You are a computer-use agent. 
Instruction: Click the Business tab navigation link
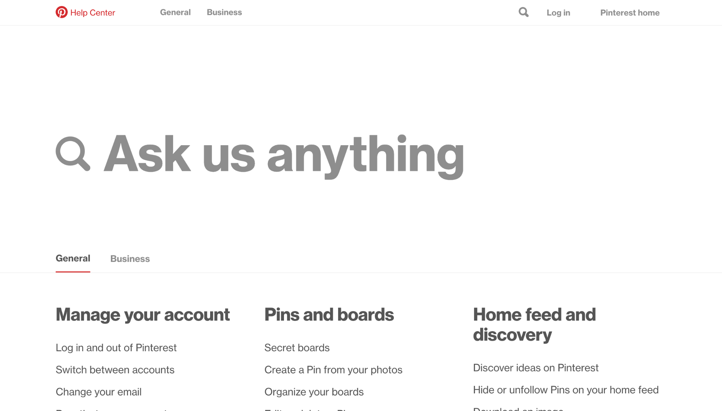point(129,259)
